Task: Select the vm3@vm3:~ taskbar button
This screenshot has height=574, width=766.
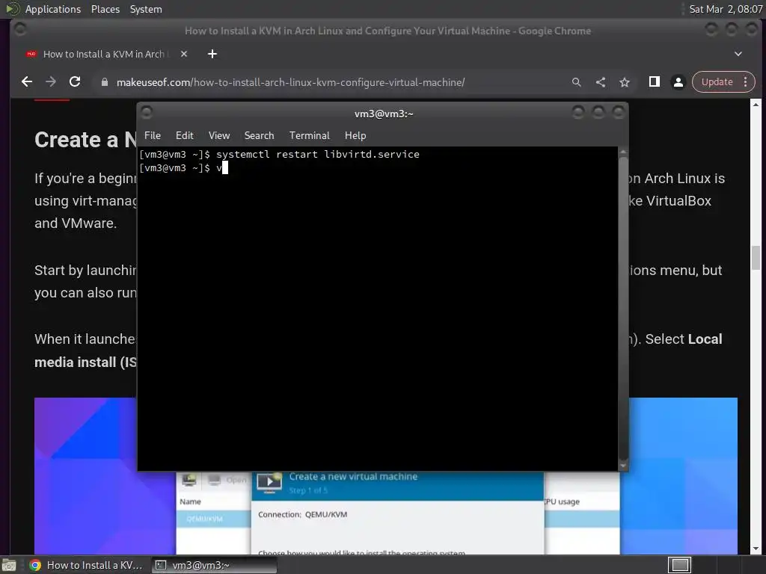Action: [x=213, y=565]
